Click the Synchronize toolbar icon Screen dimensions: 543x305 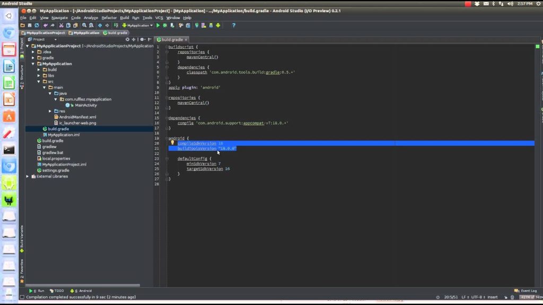point(37,25)
